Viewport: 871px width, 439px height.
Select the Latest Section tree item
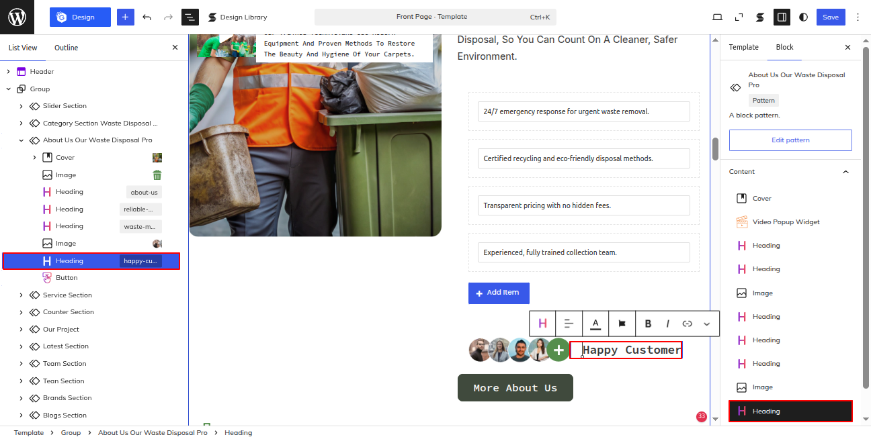(x=65, y=346)
